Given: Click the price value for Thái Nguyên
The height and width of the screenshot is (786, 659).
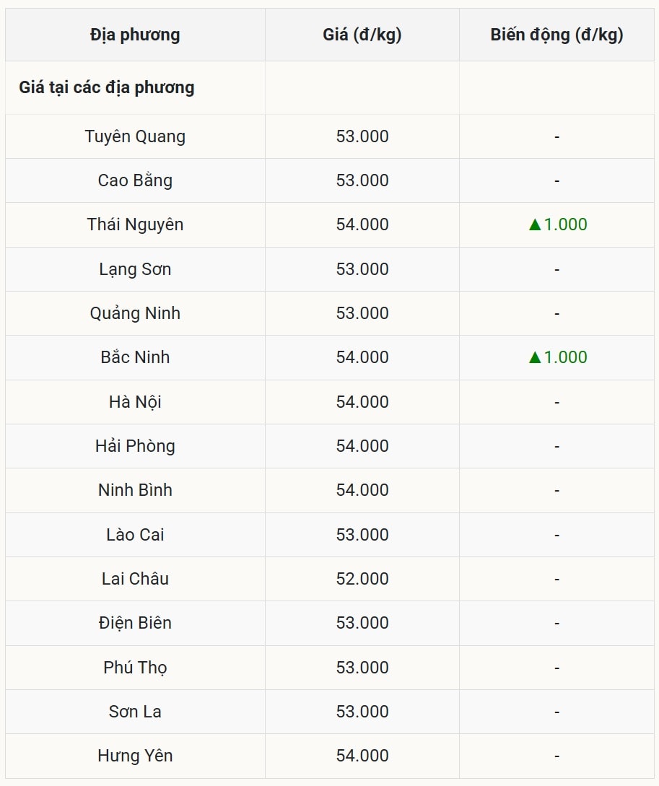Looking at the screenshot, I should pyautogui.click(x=362, y=224).
